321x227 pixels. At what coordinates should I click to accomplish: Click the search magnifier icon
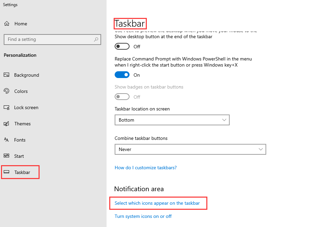(x=96, y=39)
